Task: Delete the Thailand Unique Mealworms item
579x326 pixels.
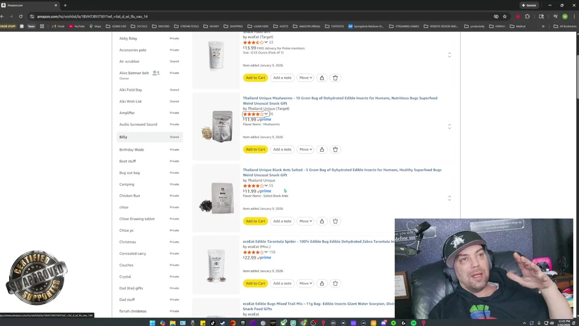Action: [335, 149]
